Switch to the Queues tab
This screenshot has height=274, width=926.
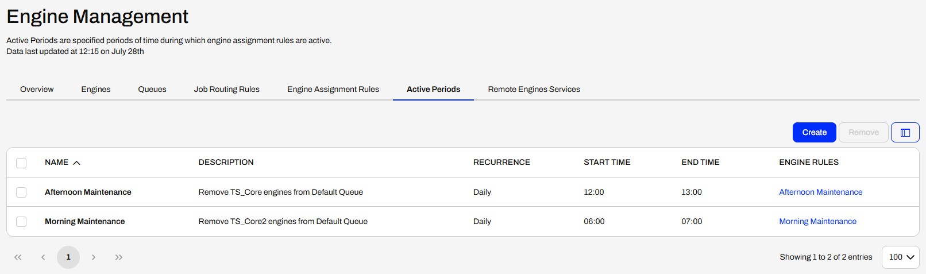pos(152,89)
